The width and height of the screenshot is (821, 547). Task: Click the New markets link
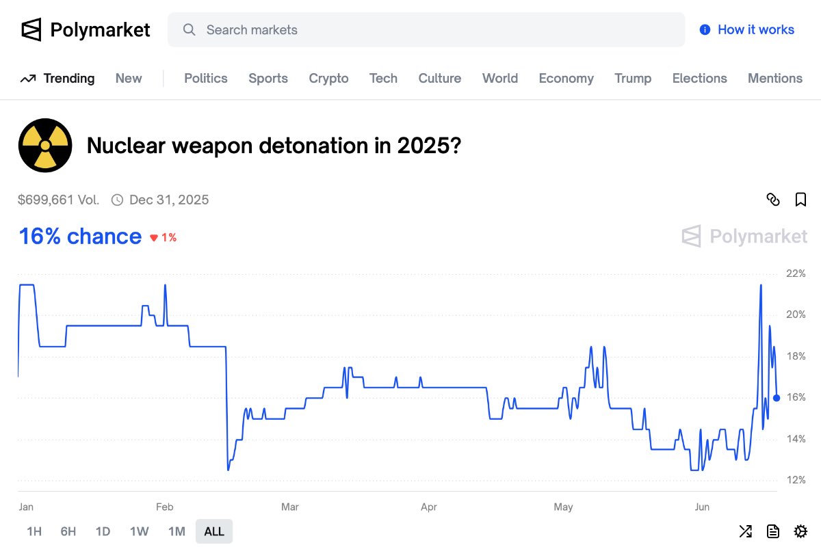click(129, 78)
